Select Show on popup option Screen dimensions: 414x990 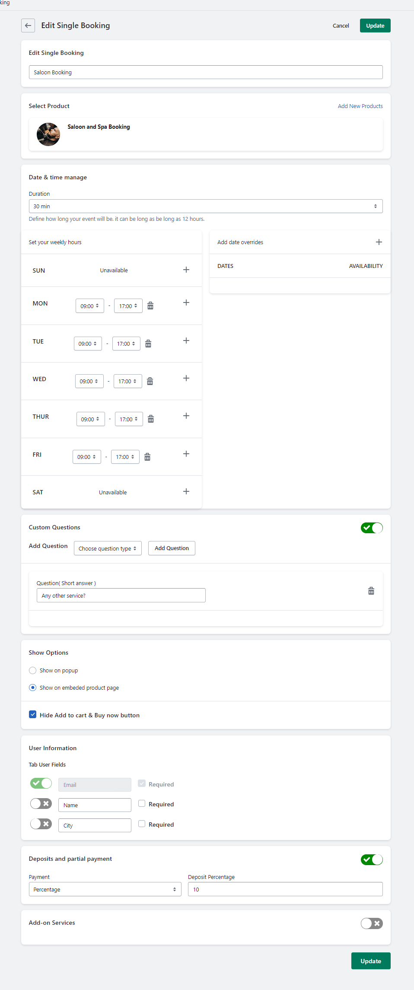click(x=33, y=670)
